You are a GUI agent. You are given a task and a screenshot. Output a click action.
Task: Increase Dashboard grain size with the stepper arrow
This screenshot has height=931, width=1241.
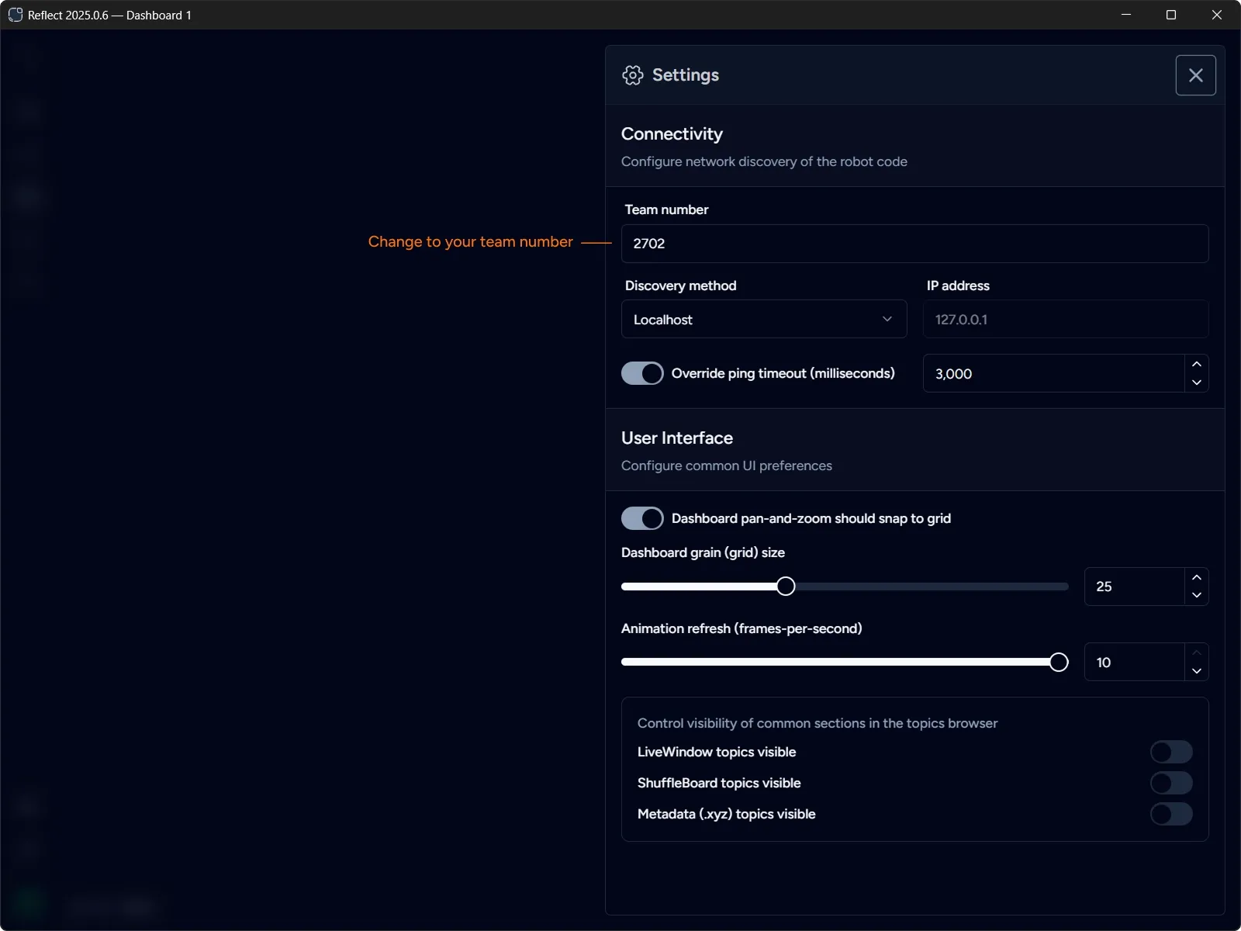[1196, 577]
